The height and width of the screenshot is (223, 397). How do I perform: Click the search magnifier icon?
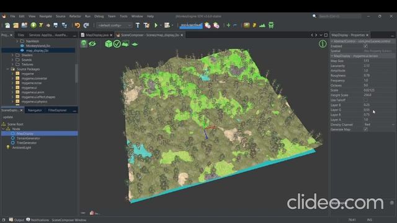pos(314,16)
